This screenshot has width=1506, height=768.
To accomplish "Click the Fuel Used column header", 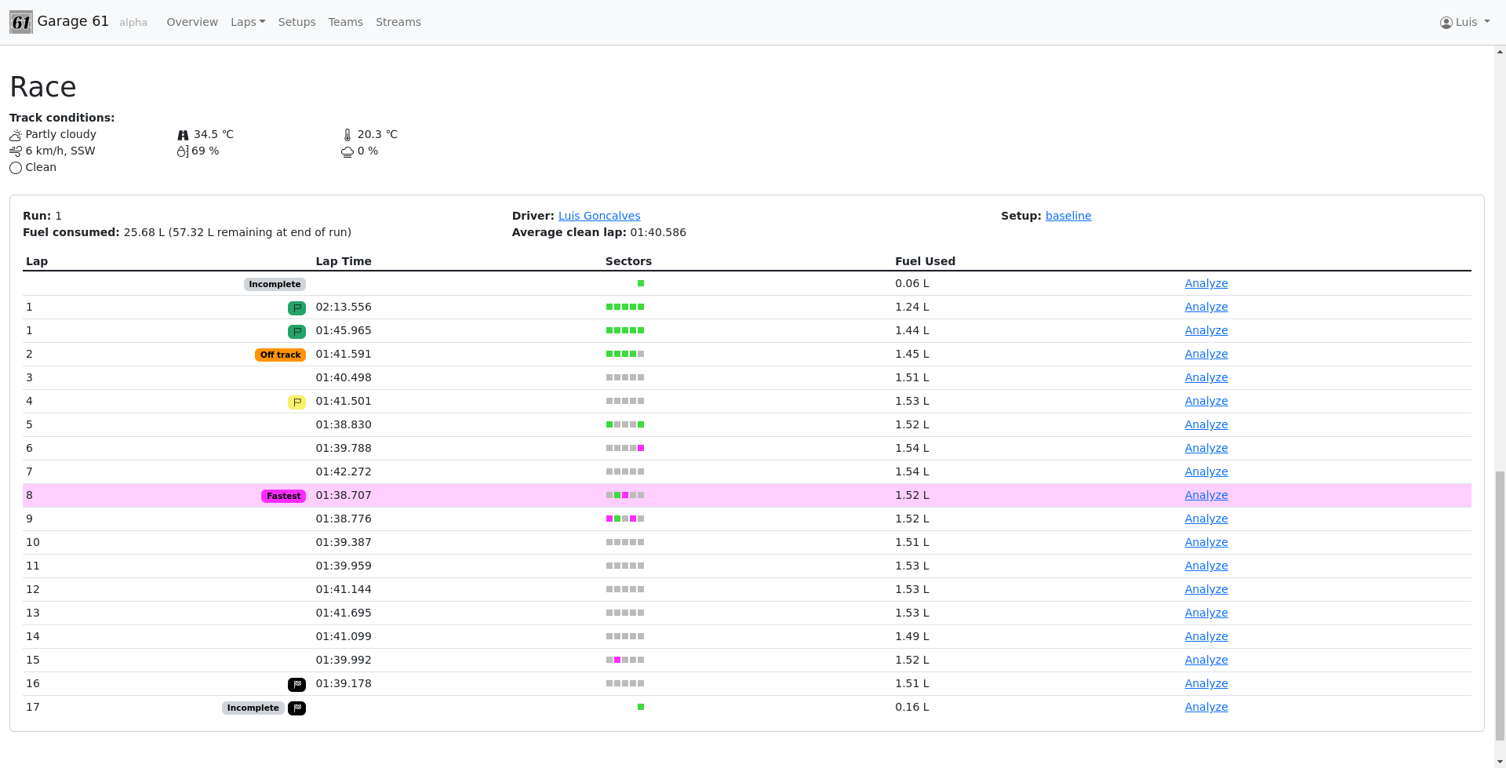I will pos(925,261).
